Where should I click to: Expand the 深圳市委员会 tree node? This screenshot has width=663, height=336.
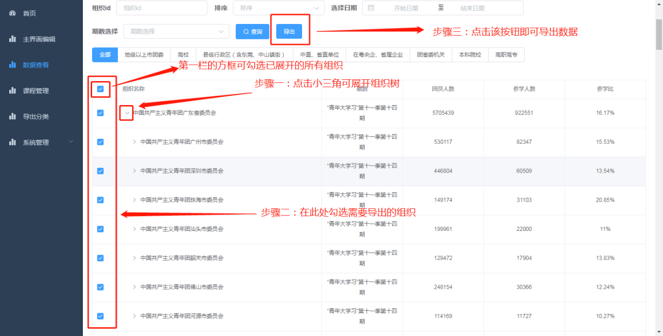click(134, 171)
